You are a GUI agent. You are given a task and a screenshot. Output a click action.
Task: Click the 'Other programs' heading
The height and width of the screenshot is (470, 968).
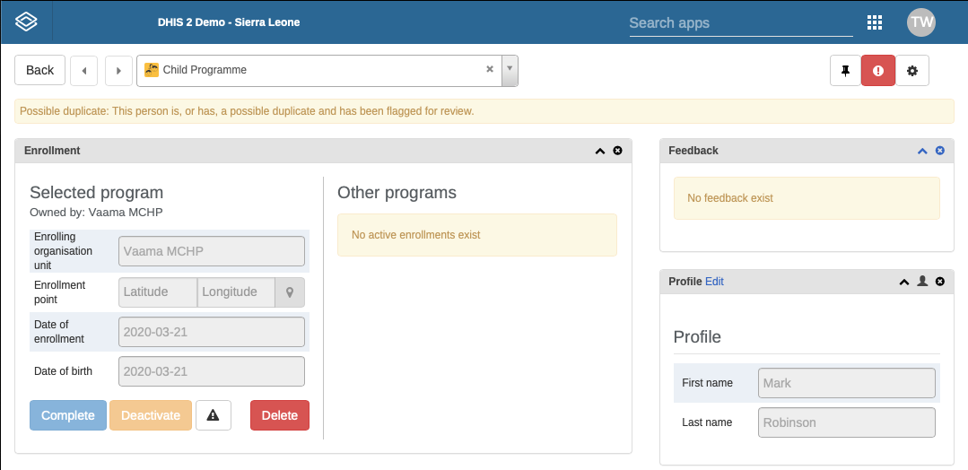(x=397, y=193)
